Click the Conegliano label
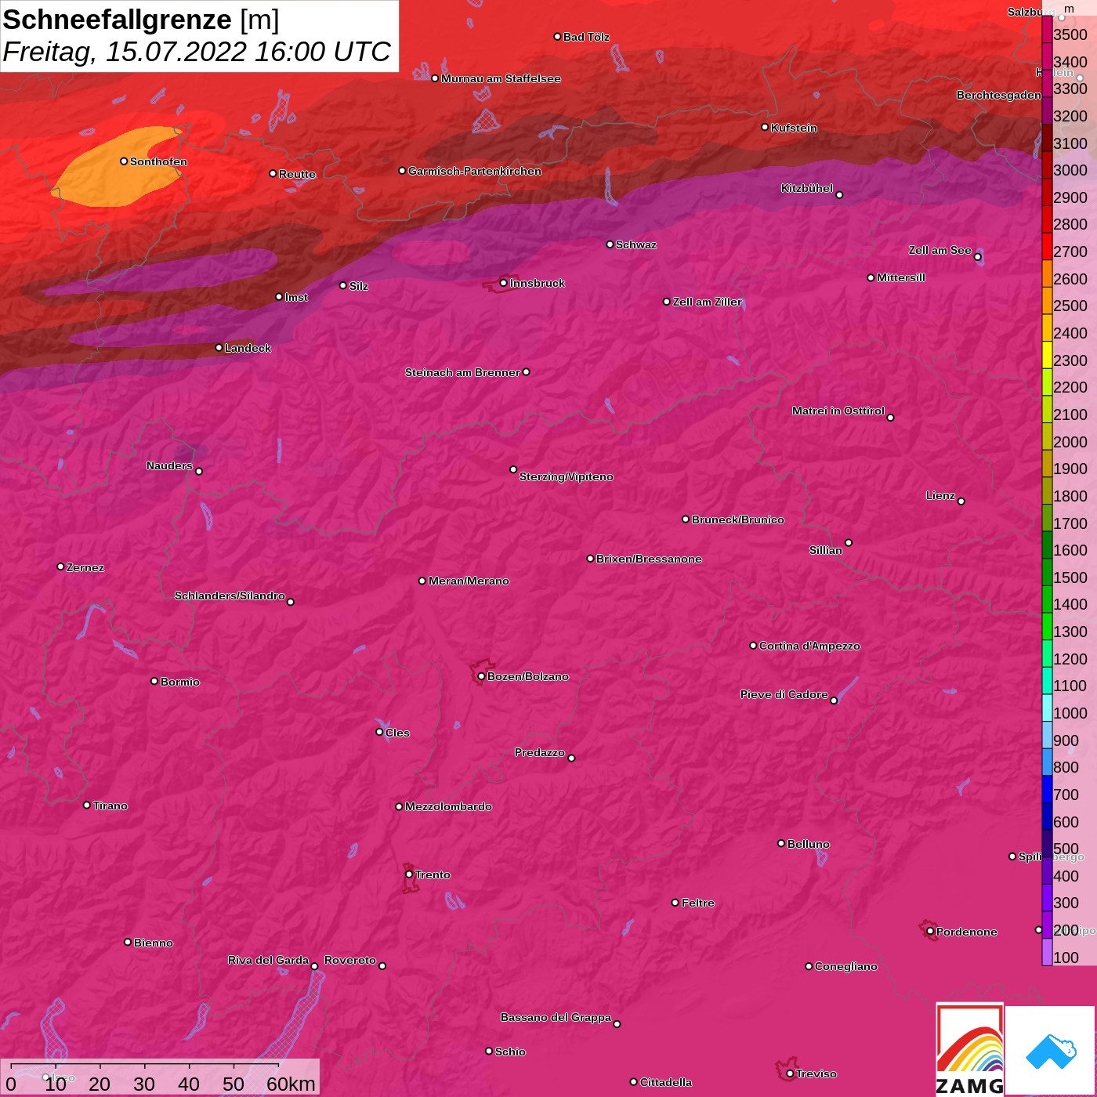 point(846,966)
